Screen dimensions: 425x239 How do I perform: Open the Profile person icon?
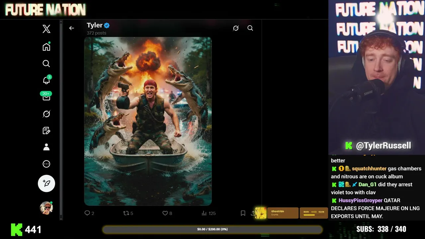click(46, 147)
